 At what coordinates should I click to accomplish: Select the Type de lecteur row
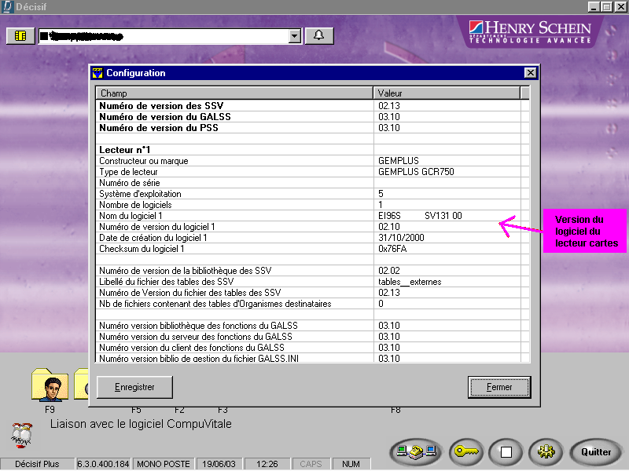point(234,172)
